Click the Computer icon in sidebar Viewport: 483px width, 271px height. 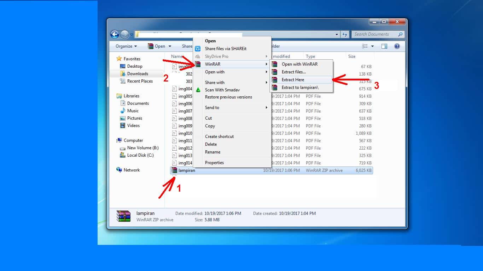click(x=119, y=140)
